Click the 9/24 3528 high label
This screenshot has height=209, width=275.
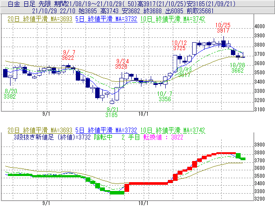click(122, 64)
